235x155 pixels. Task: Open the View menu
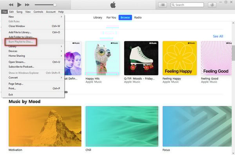pyautogui.click(x=28, y=12)
